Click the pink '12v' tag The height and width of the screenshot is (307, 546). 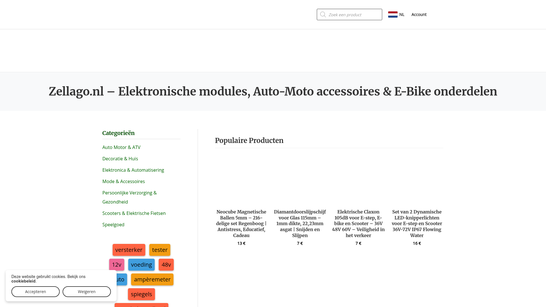point(117,265)
